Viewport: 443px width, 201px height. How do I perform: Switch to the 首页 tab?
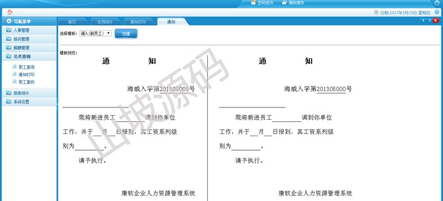[72, 22]
